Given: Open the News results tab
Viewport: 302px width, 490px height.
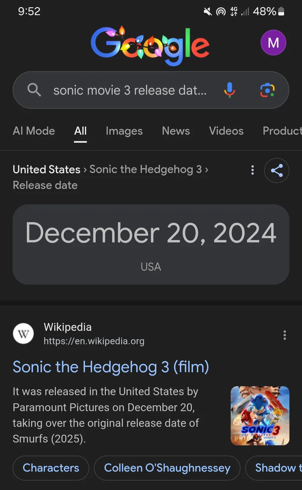Looking at the screenshot, I should coord(176,131).
